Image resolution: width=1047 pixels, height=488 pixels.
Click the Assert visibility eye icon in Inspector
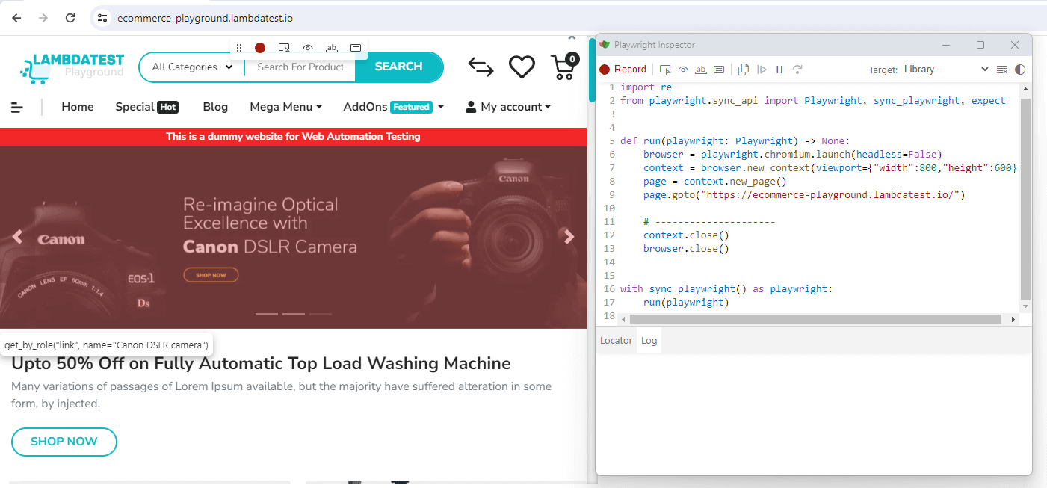pos(683,70)
